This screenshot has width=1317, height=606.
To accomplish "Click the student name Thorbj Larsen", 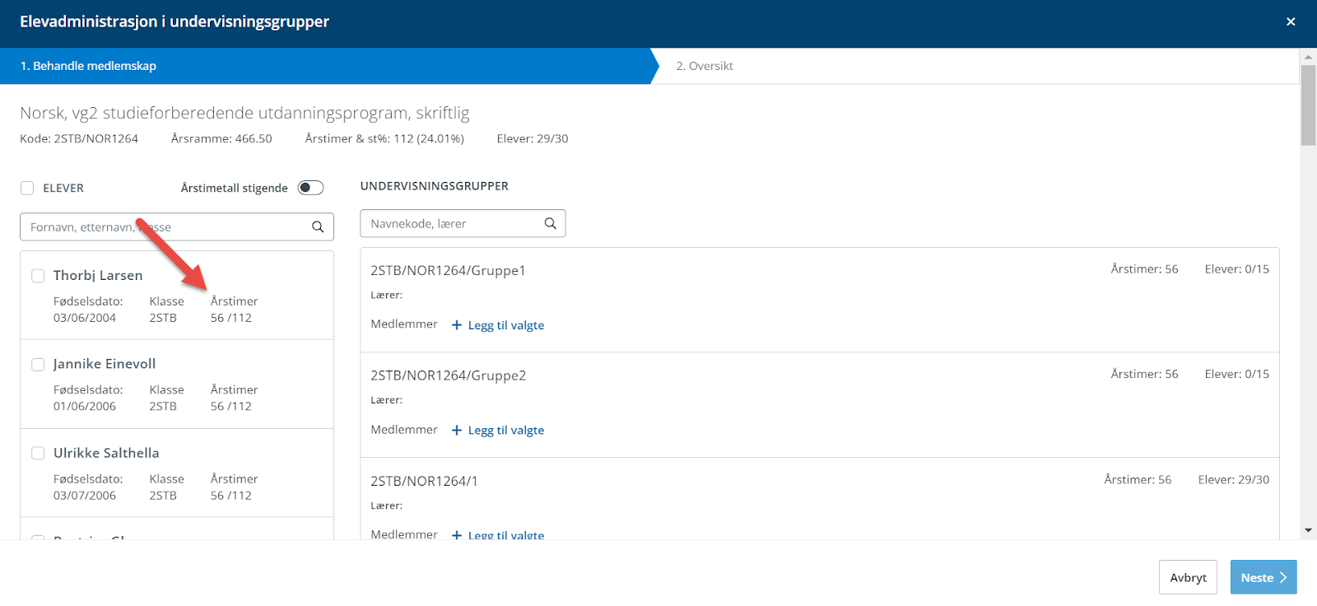I will click(98, 276).
